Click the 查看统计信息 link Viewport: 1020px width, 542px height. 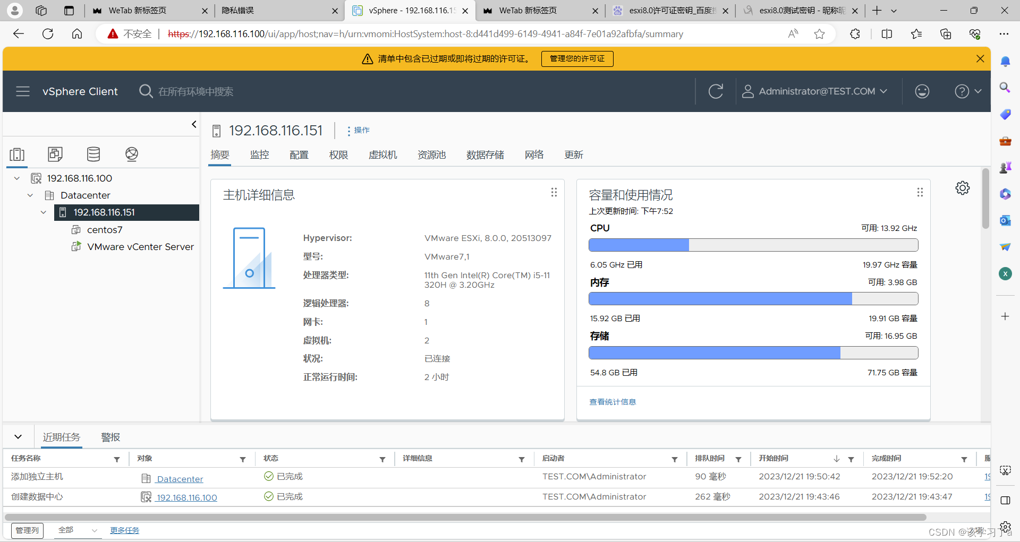[613, 402]
